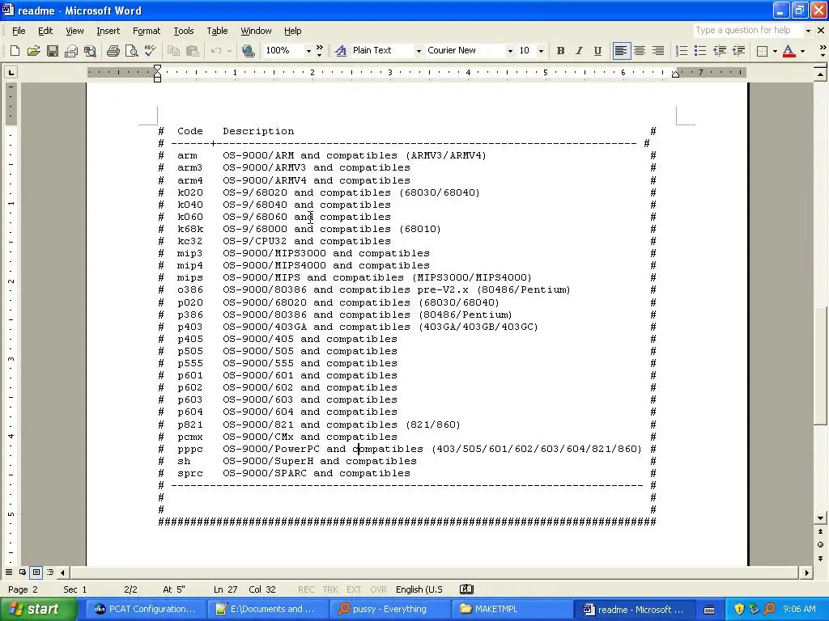Open the Edit menu
This screenshot has width=829, height=621.
[45, 31]
